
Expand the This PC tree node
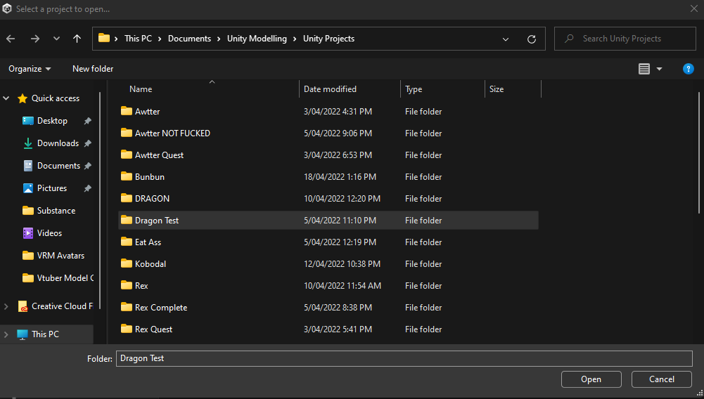tap(6, 334)
